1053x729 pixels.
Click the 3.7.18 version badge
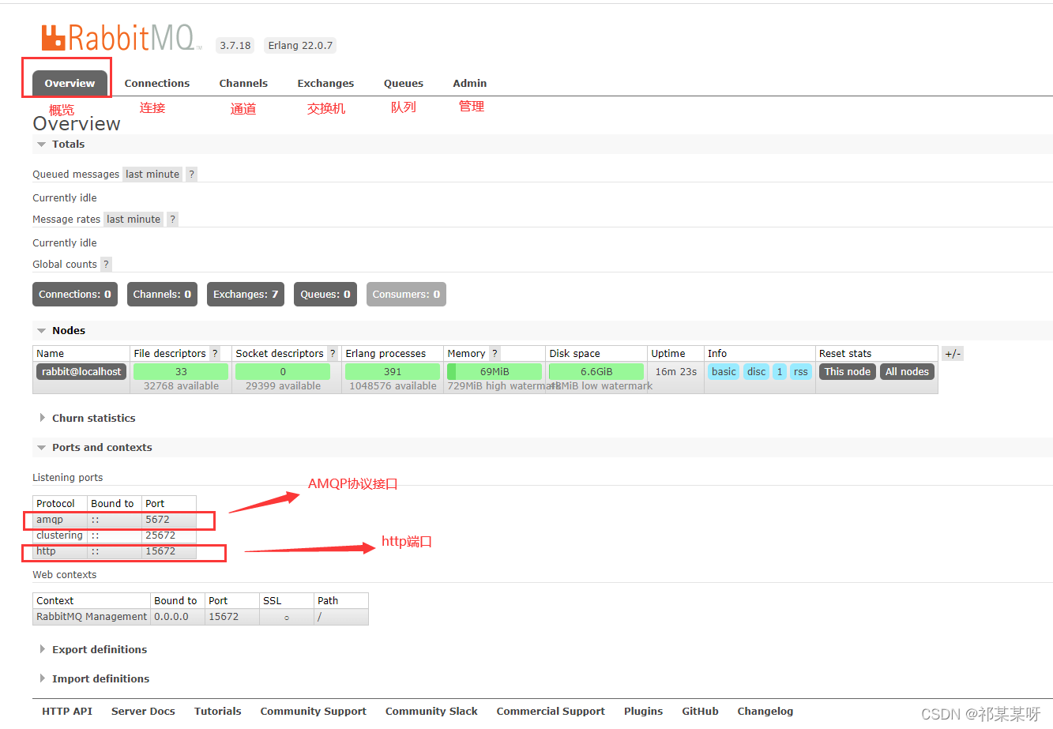[235, 46]
